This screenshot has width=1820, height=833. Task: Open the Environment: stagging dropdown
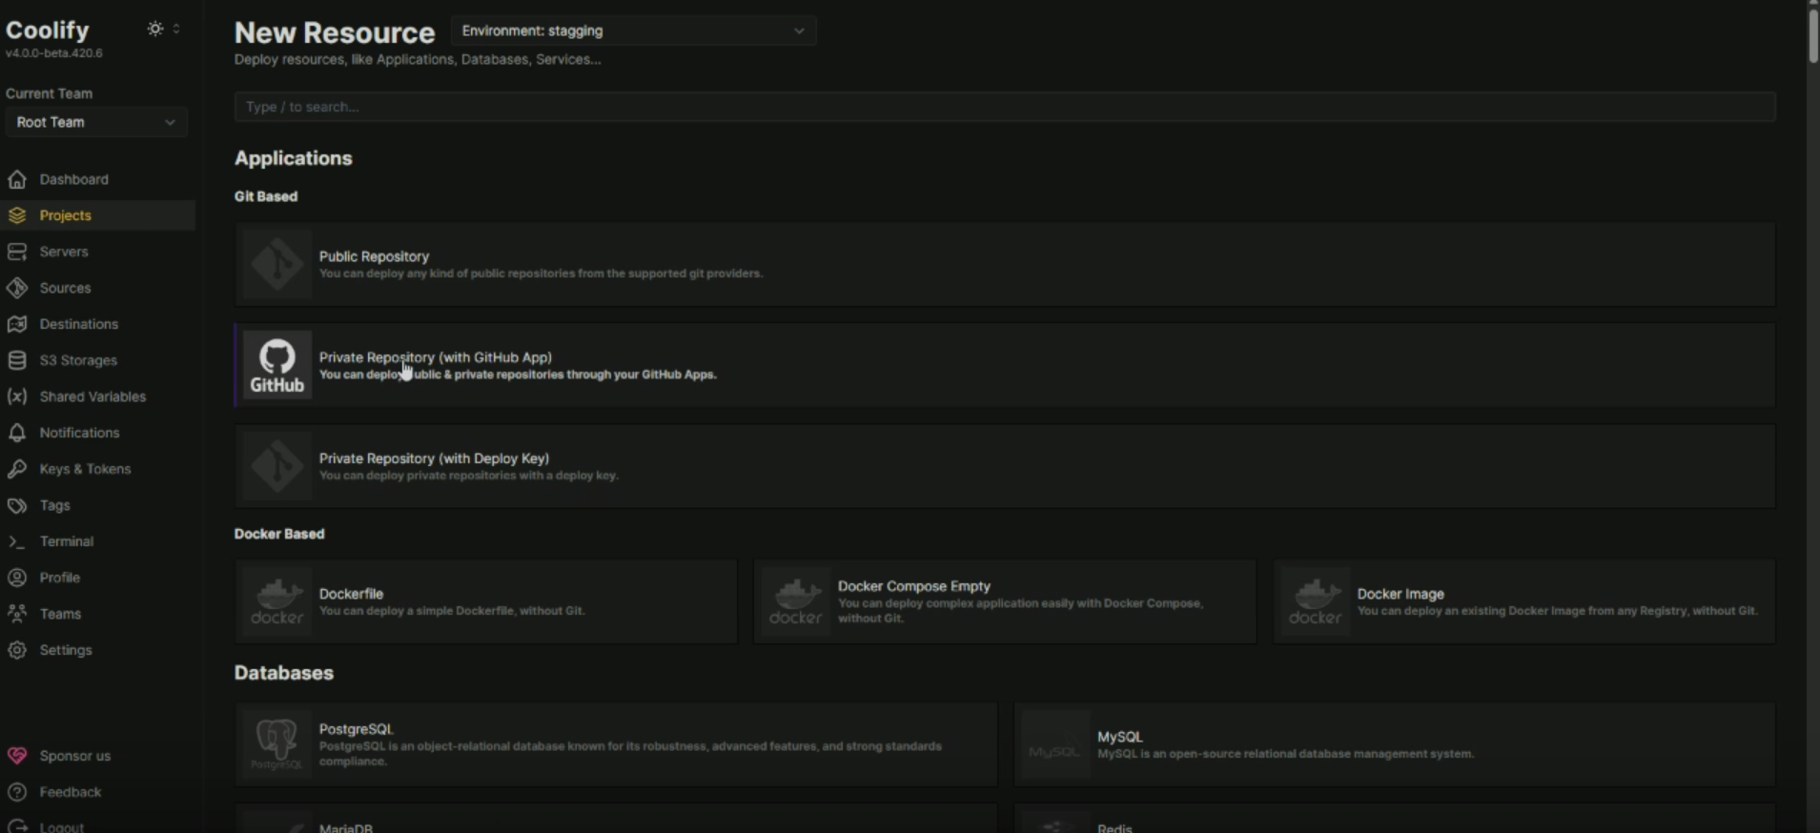[x=633, y=30]
